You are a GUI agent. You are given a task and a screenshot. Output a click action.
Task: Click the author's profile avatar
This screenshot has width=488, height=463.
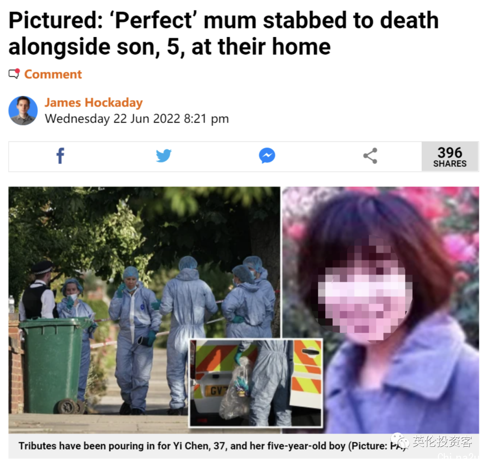[x=23, y=110]
